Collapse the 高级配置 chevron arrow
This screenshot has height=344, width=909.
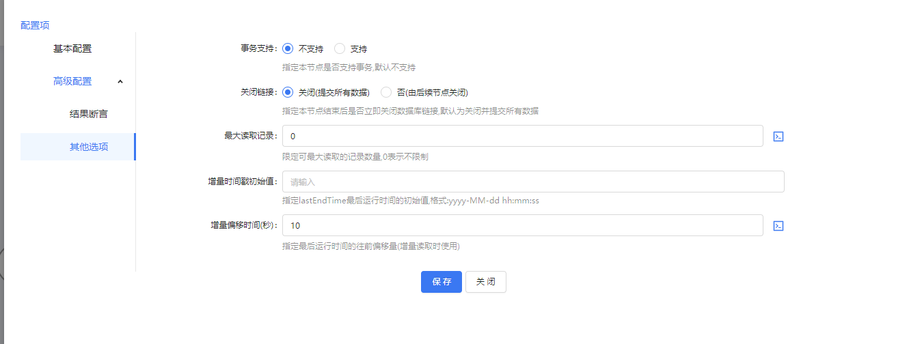[x=120, y=82]
